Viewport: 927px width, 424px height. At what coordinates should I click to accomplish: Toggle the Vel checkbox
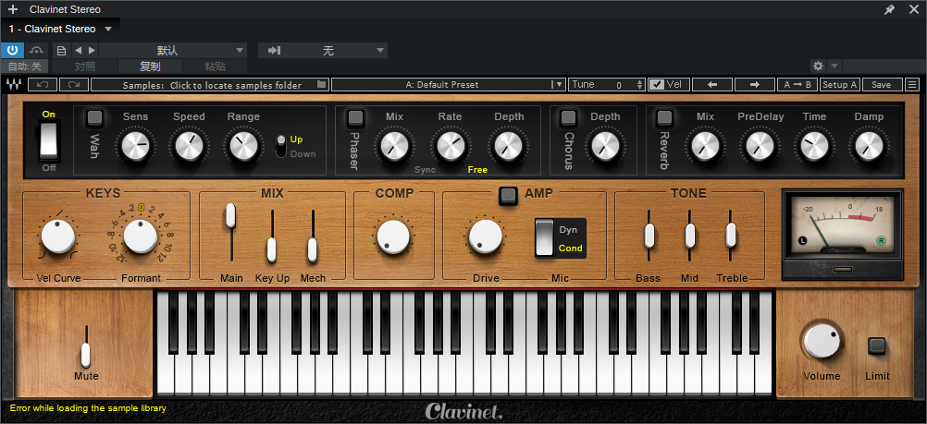click(x=656, y=84)
